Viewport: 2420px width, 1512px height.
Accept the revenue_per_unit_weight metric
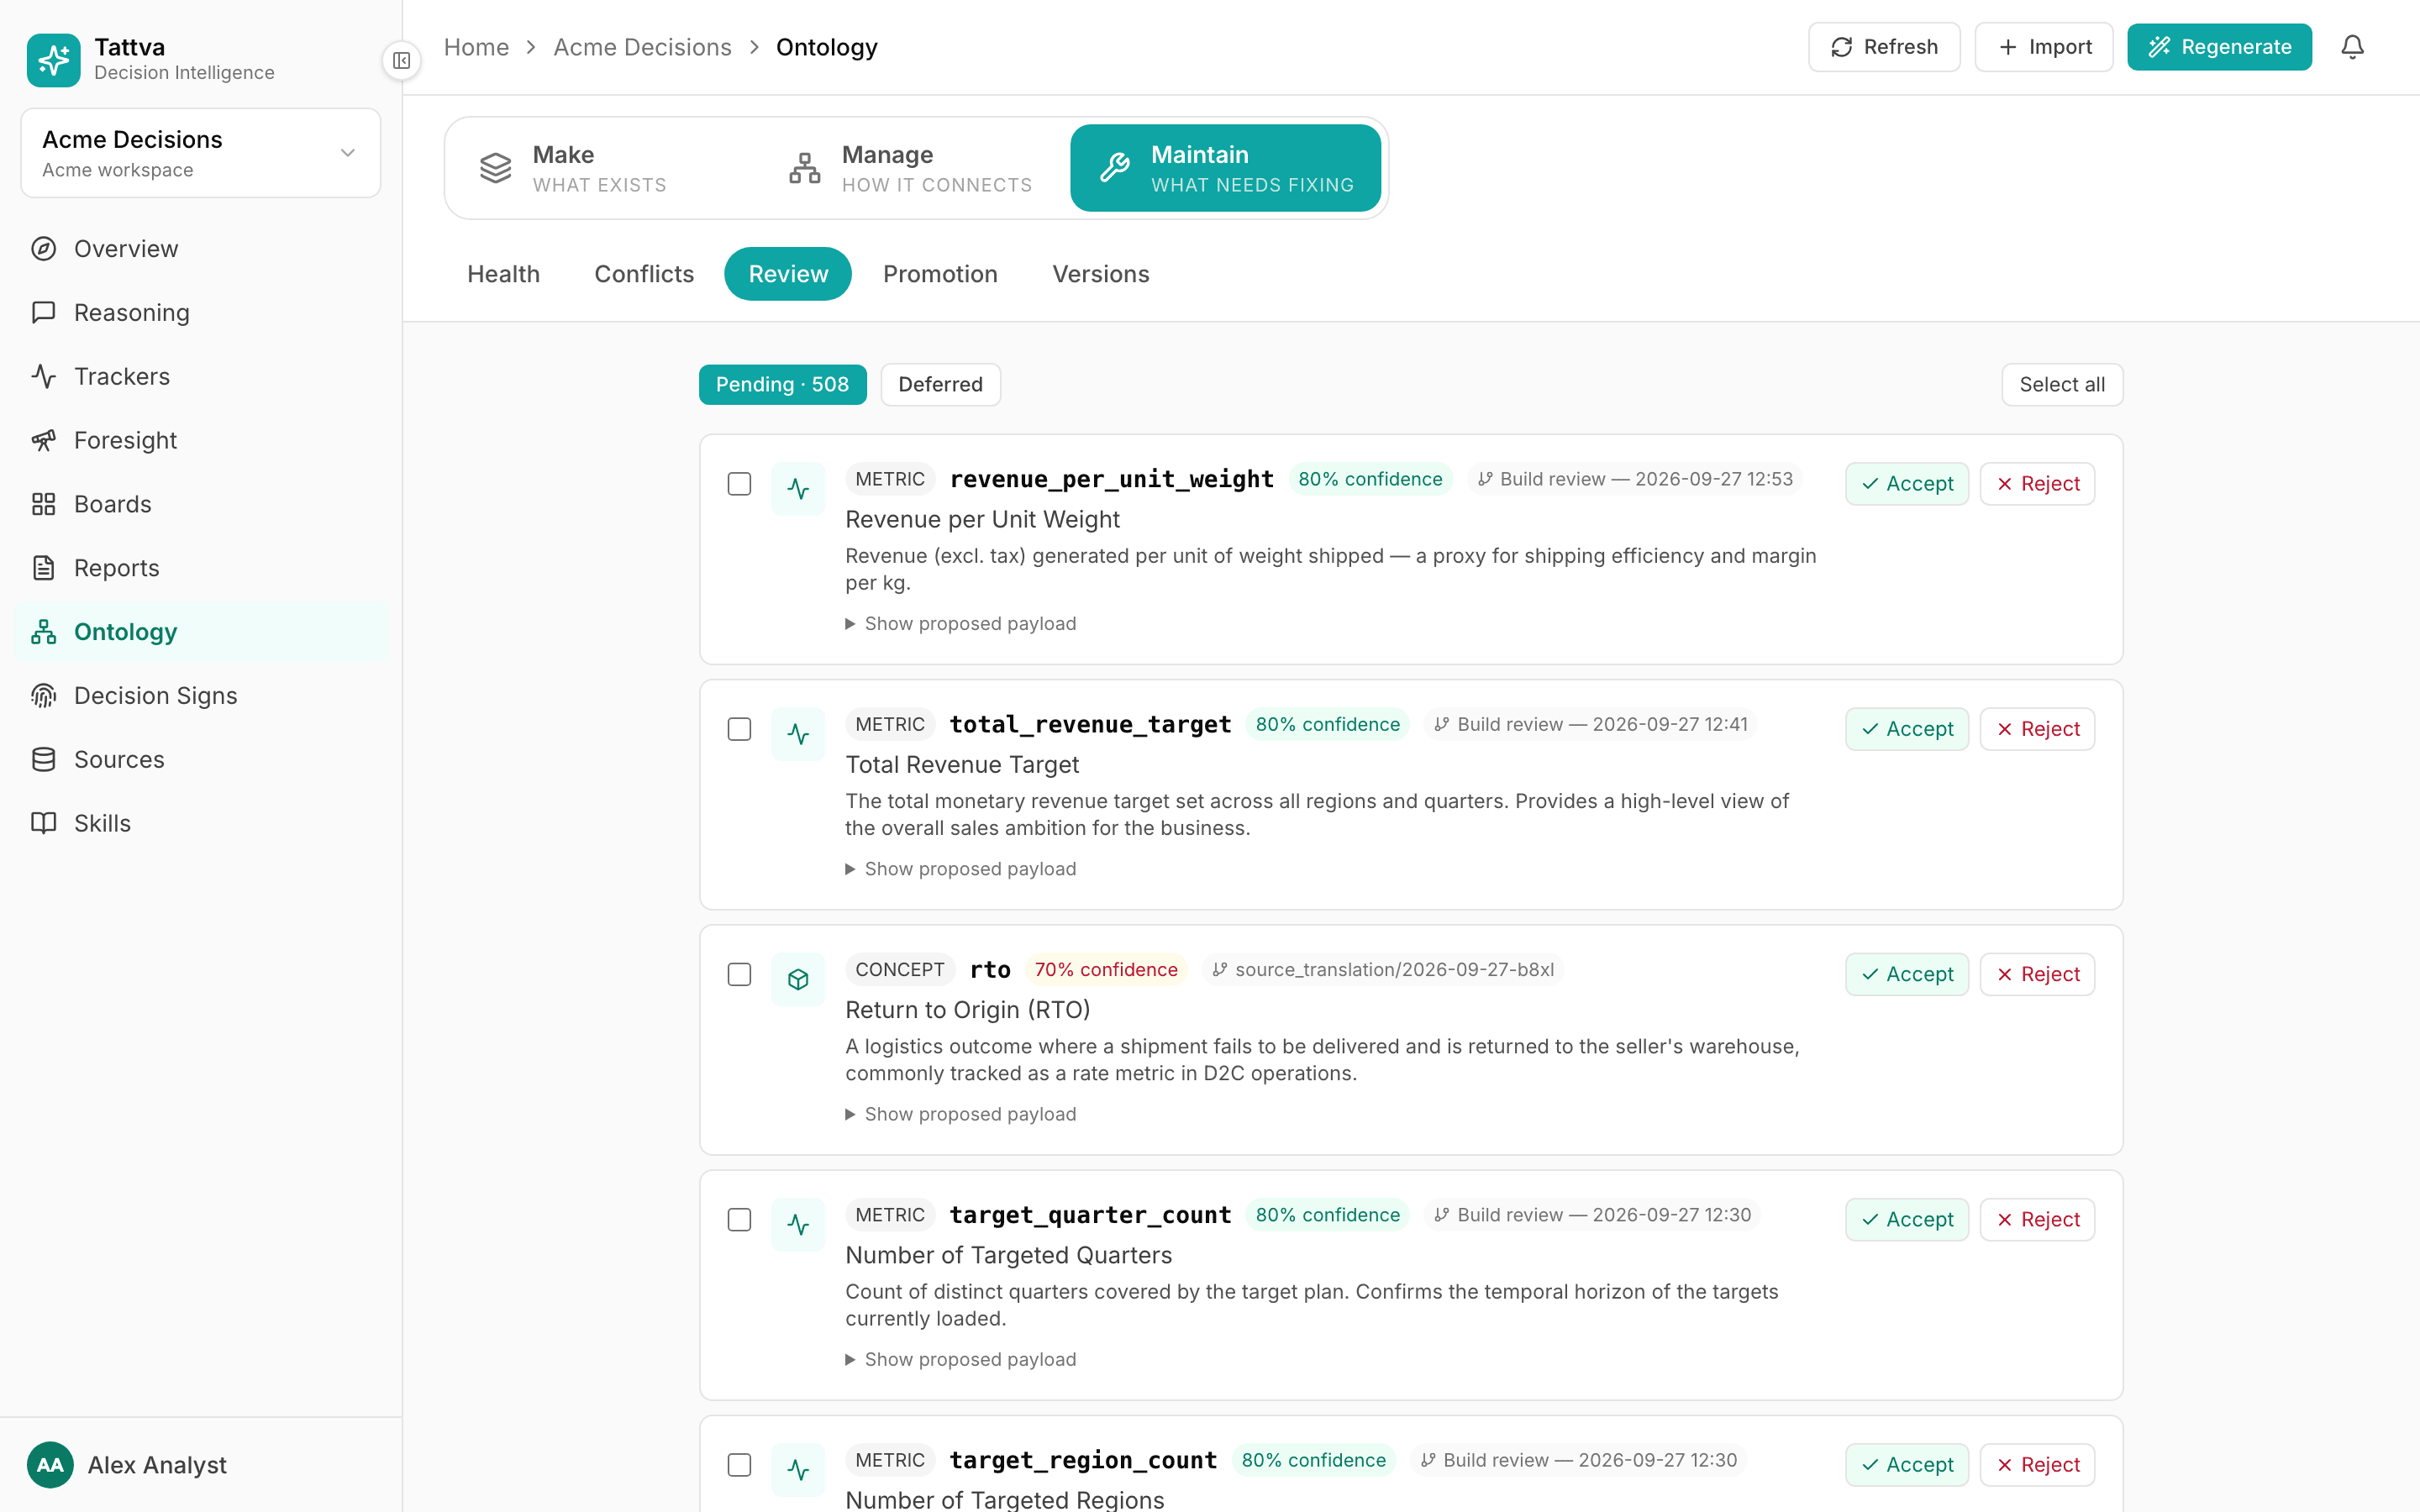(x=1907, y=484)
